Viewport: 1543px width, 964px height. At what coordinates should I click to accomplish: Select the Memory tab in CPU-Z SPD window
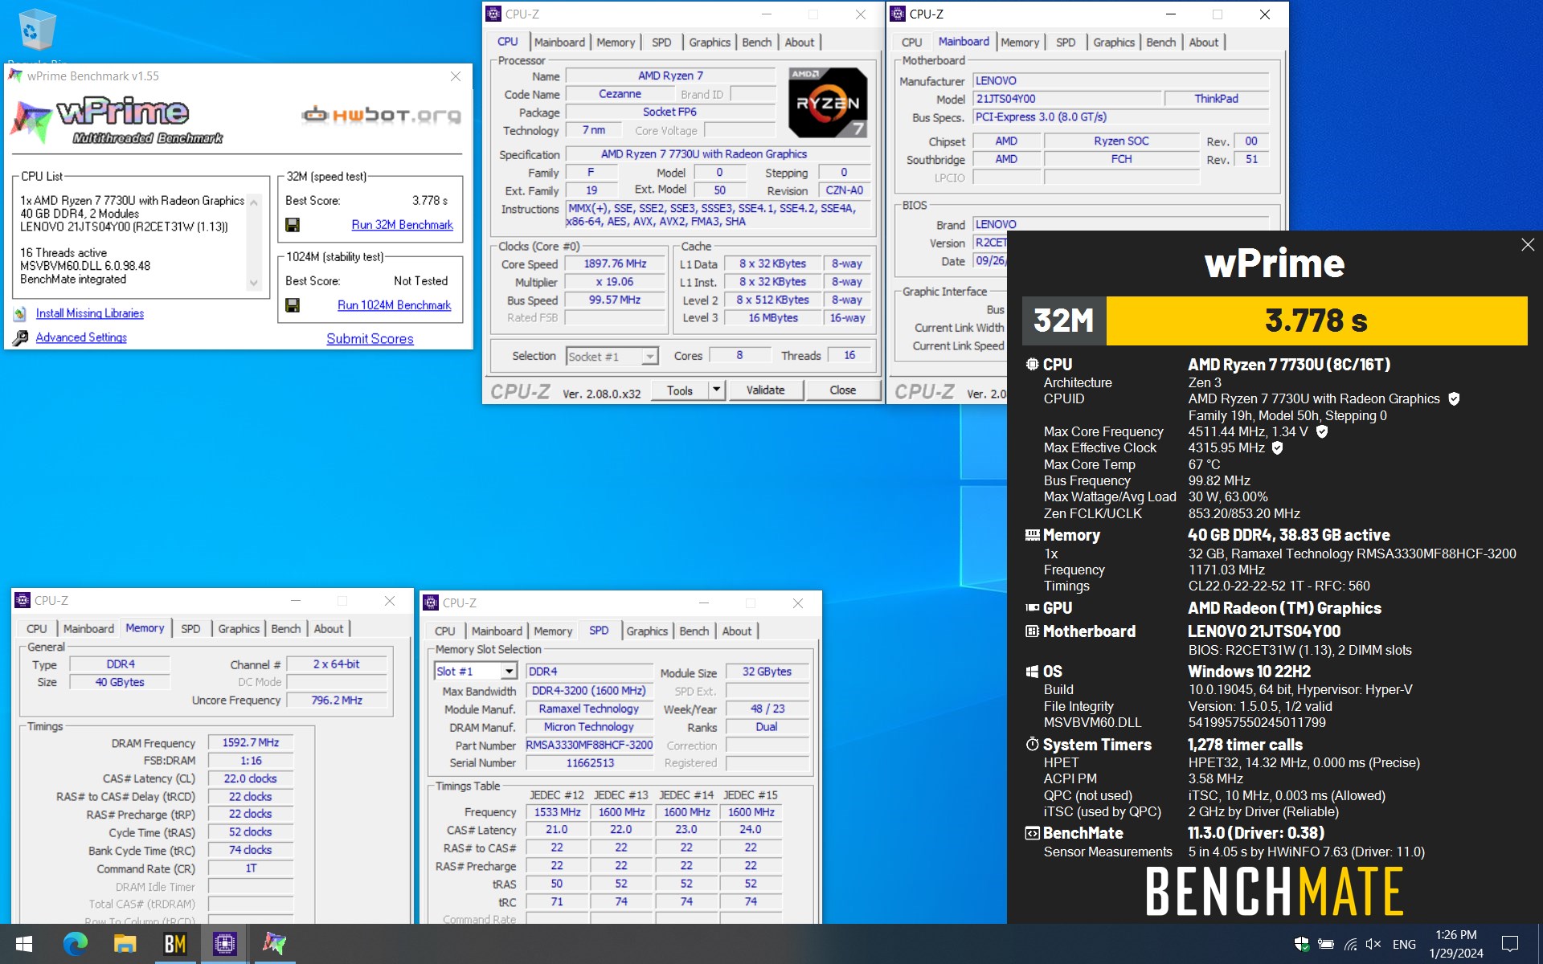click(x=553, y=631)
